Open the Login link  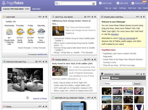tap(115, 8)
